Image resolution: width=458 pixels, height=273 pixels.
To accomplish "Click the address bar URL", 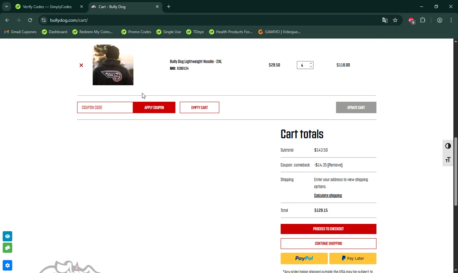I will (69, 20).
